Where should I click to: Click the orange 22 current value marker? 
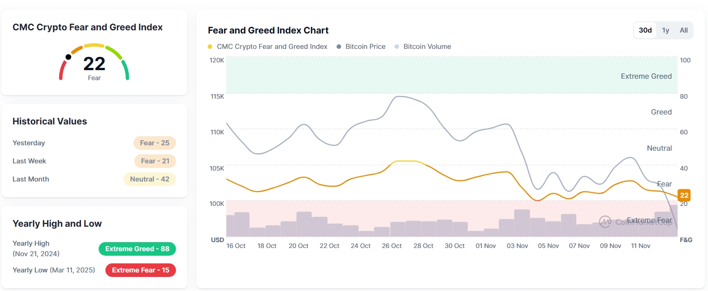pos(684,196)
